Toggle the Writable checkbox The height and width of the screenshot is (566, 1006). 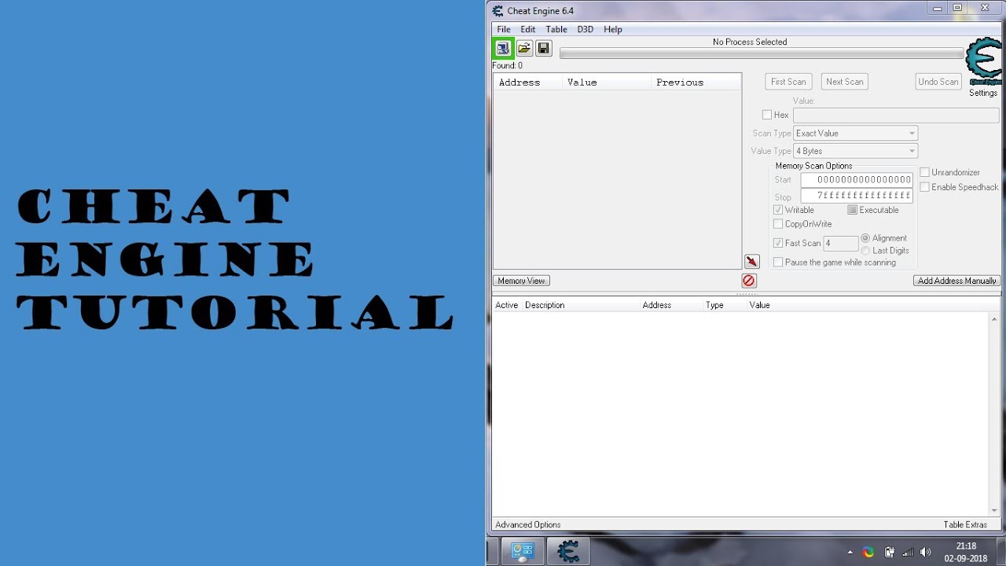click(x=778, y=210)
